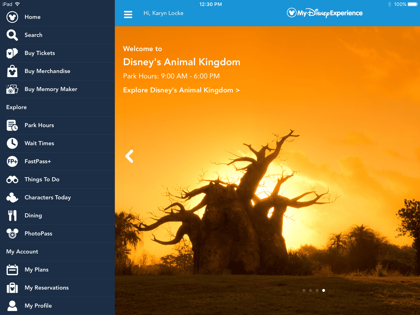Tap the Buy Memory Maker camera icon
Screen dimensions: 420x315
click(12, 89)
